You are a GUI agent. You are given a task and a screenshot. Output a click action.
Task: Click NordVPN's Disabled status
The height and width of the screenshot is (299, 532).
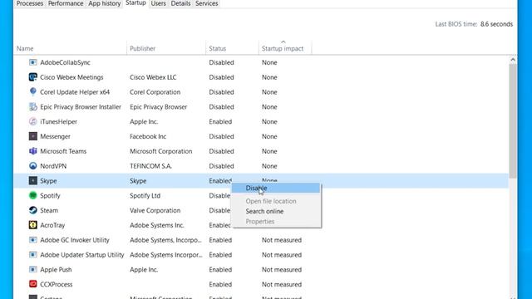click(x=222, y=166)
